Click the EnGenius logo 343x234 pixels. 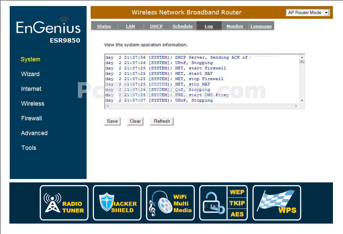tap(49, 26)
